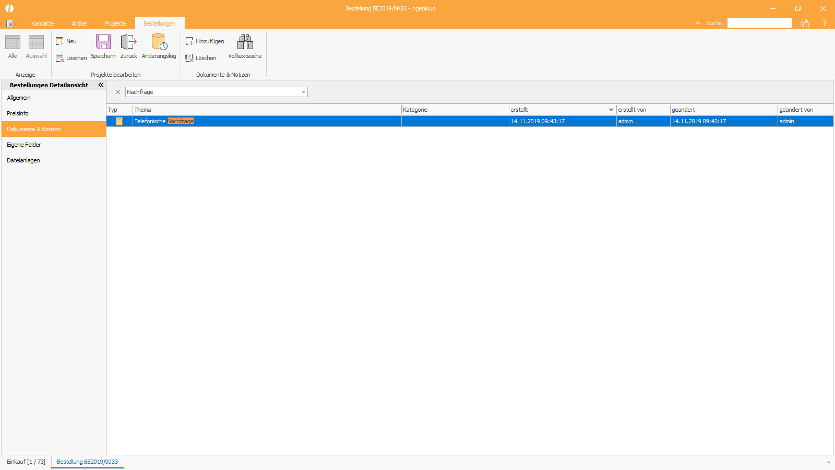This screenshot has height=470, width=835.
Task: Clear the Nachfrage filter with X
Action: [x=118, y=92]
